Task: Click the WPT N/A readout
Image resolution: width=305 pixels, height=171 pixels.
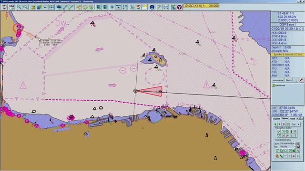Action: 281,58
